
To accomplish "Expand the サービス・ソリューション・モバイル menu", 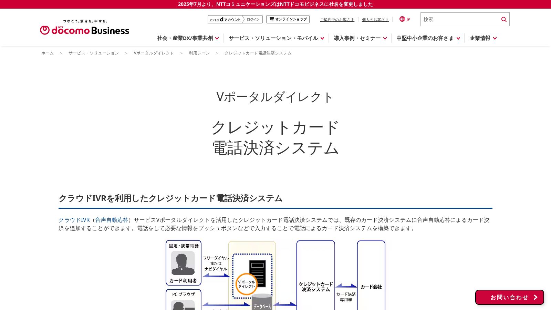I will point(276,38).
